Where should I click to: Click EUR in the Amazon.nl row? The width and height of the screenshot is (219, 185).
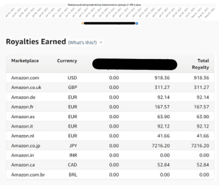73,136
